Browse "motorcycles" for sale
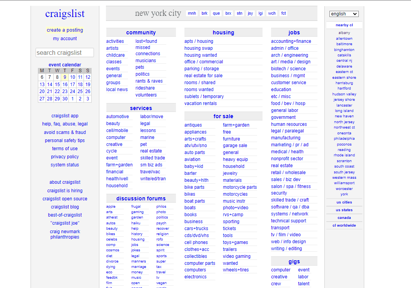This screenshot has width=411, height=288. pyautogui.click(x=236, y=194)
